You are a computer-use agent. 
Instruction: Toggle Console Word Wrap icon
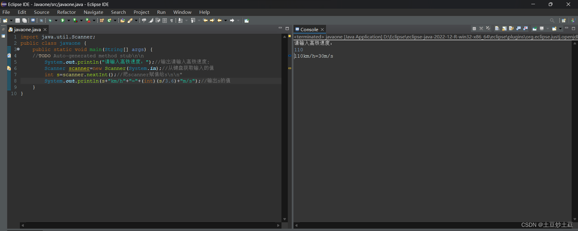point(511,28)
